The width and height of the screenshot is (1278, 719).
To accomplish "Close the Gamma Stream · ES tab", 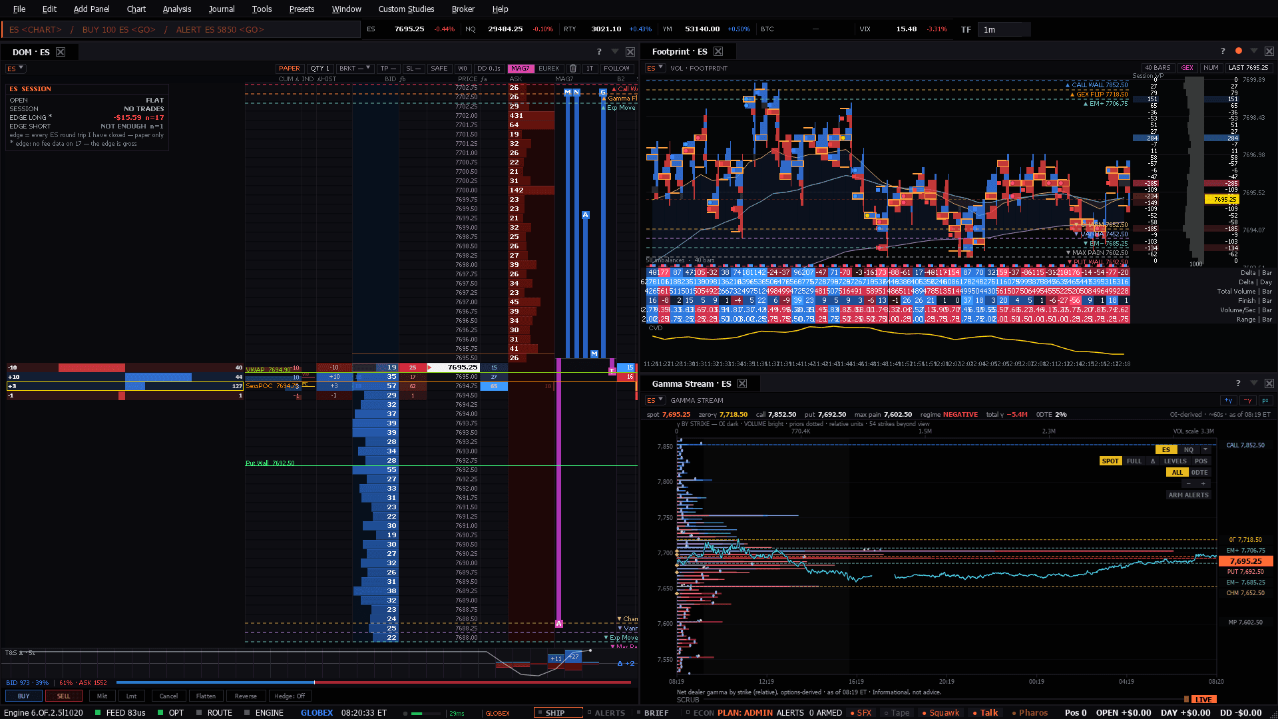I will [742, 383].
